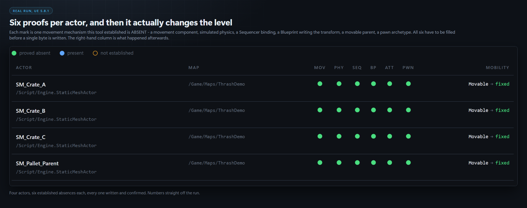Click SM_Pallet_Parent's MOV status dot
Screen dimensions: 527x208
coord(320,163)
